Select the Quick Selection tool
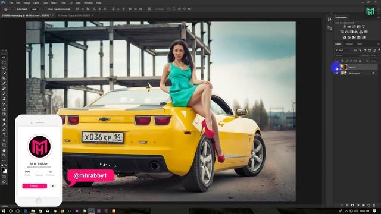Viewport: 381px width, 214px height. coord(4,73)
